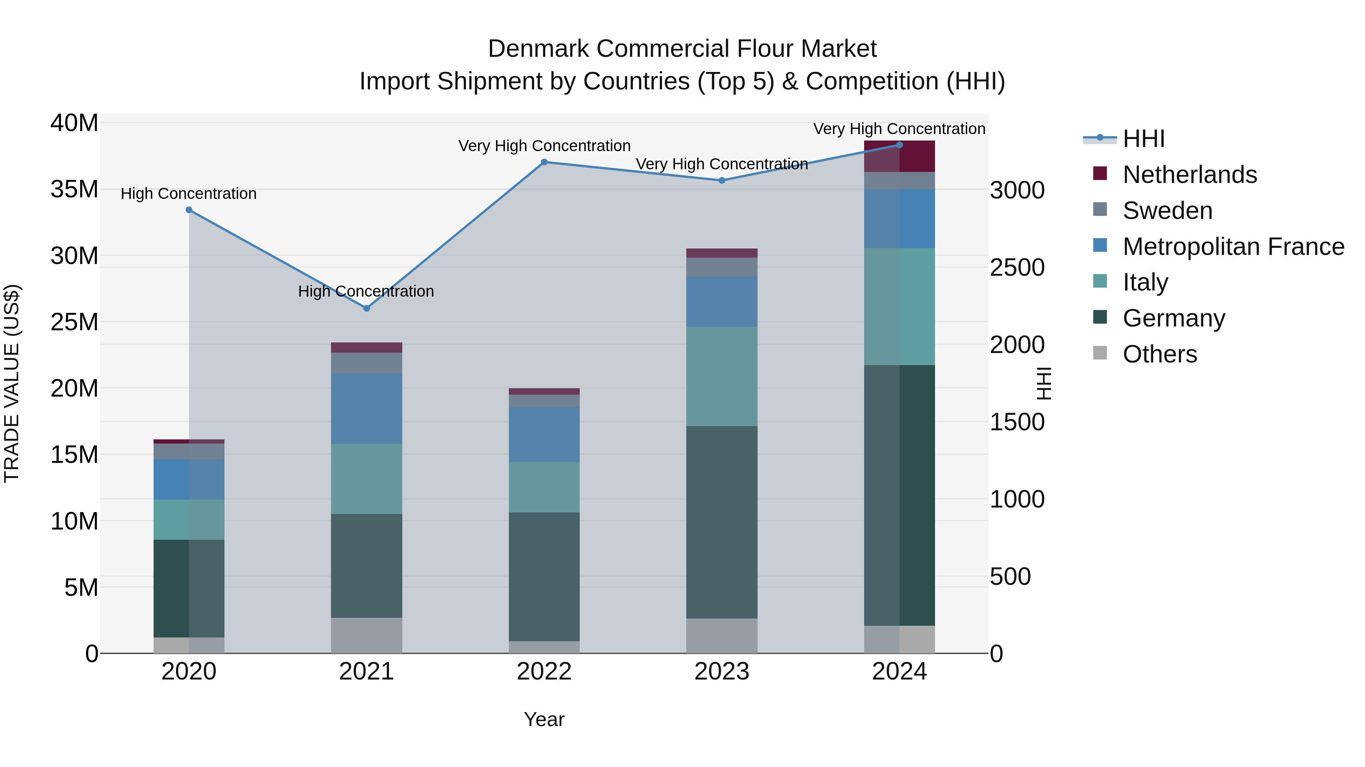Toggle Sweden legend entry
The image size is (1365, 767).
1153,210
